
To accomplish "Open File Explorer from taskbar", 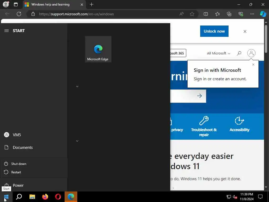I will (32, 197).
